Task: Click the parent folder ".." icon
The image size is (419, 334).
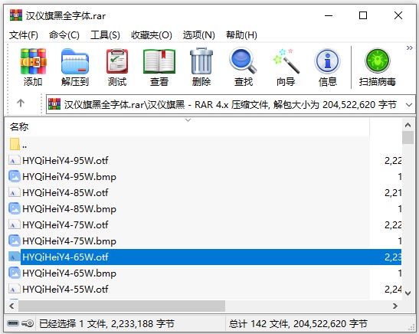Action: point(15,144)
